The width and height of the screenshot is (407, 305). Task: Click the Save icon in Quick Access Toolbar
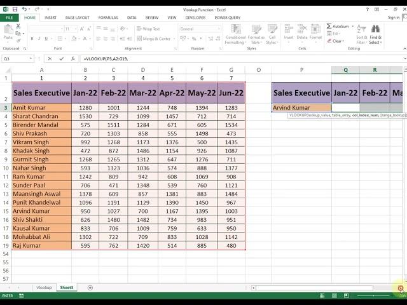15,10
